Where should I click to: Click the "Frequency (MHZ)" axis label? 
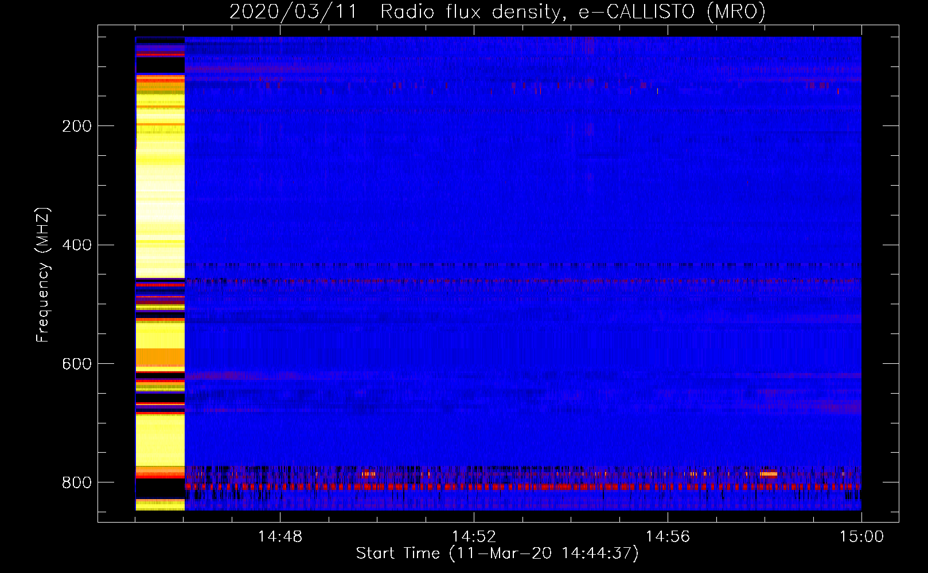click(43, 274)
